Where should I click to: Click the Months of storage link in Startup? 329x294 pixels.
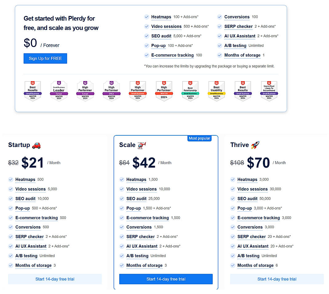pos(33,265)
